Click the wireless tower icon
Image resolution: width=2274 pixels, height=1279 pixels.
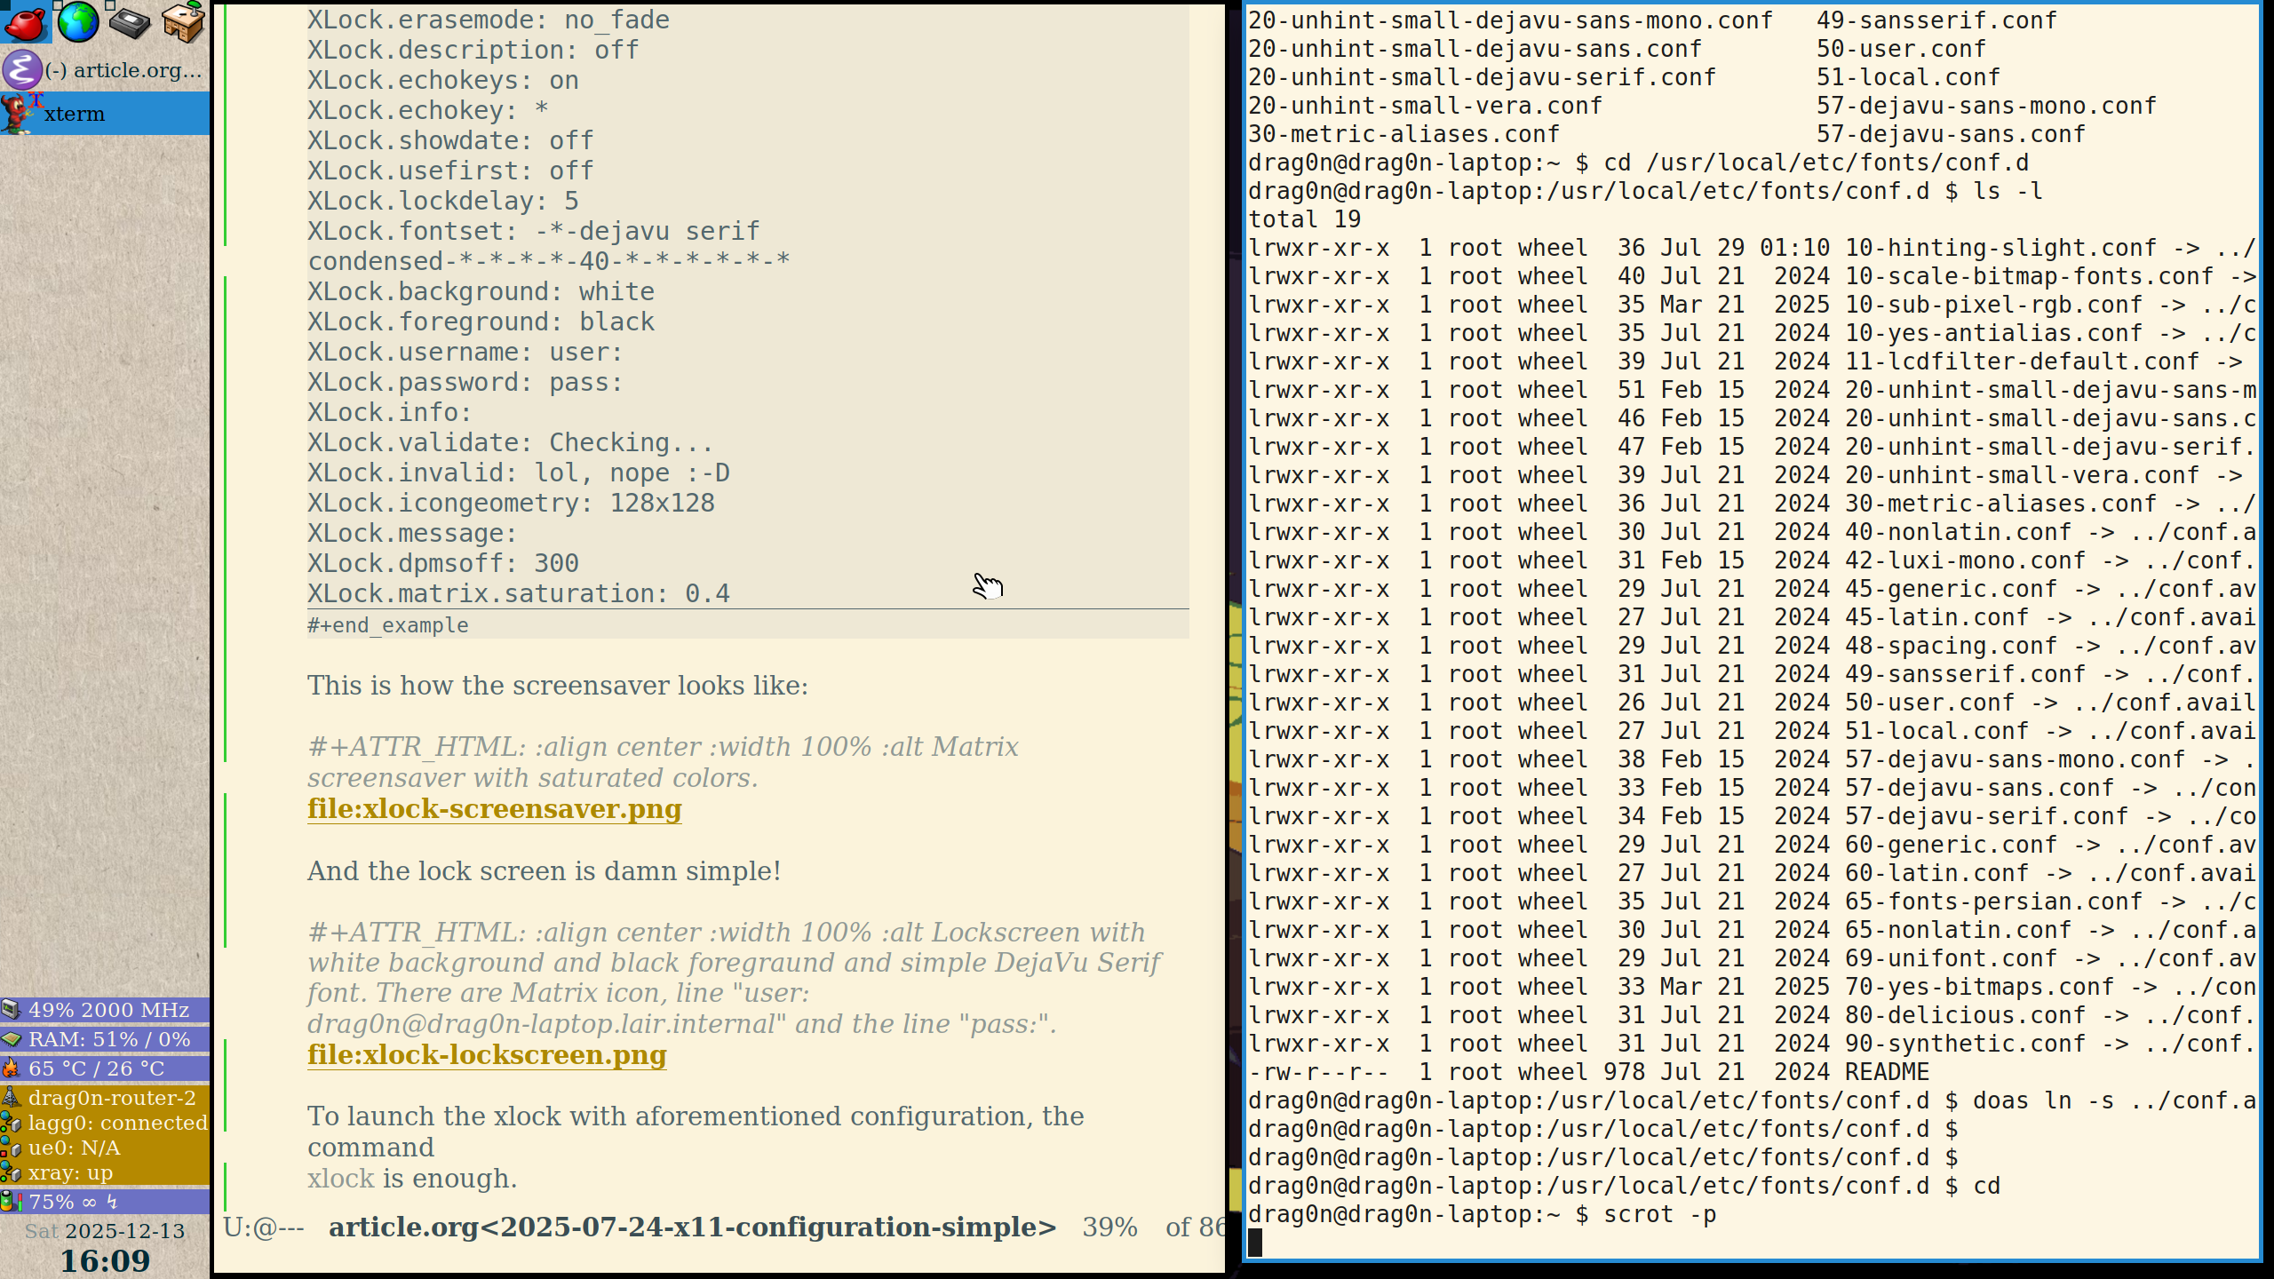tap(11, 1098)
